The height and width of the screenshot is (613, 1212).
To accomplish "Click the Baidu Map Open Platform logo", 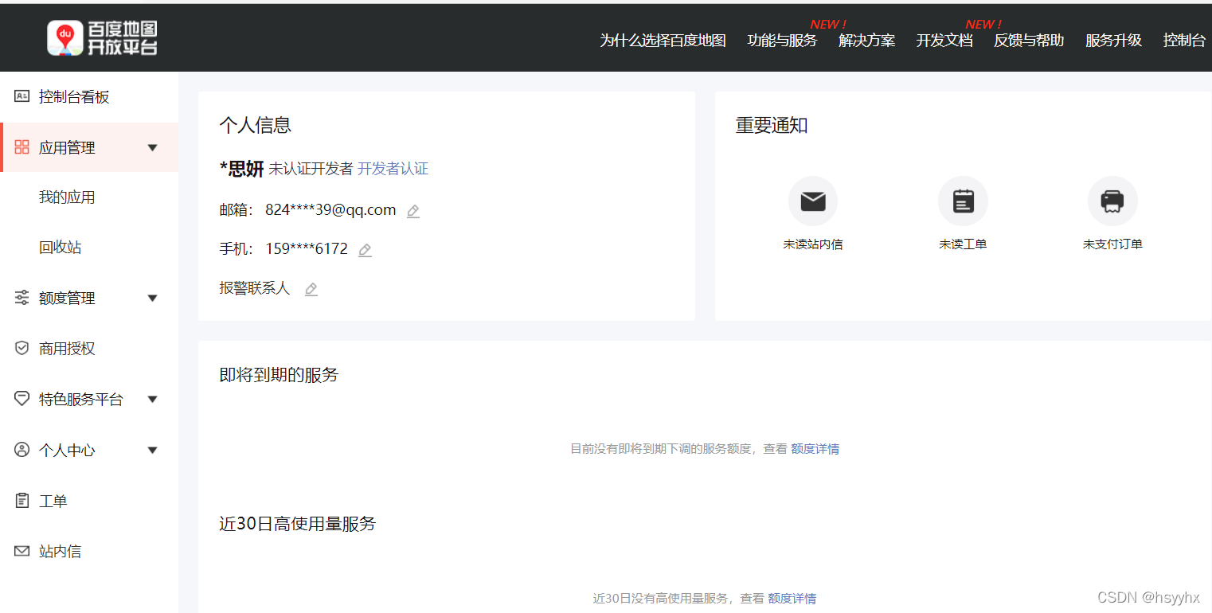I will (102, 37).
